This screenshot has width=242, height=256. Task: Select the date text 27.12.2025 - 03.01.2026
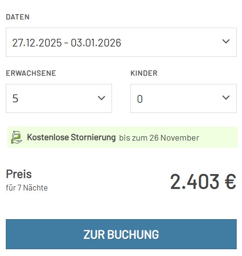66,43
